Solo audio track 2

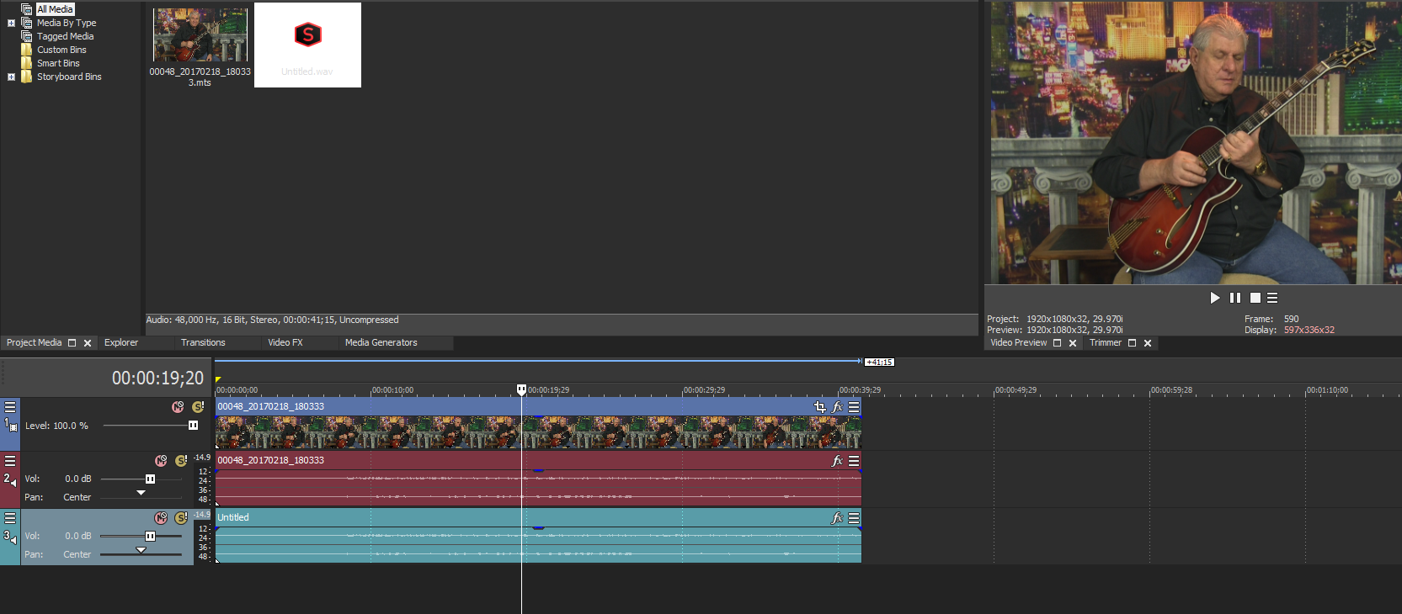point(181,461)
